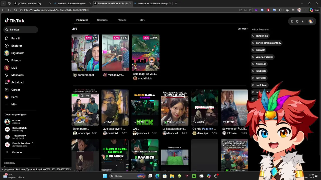The height and width of the screenshot is (180, 321).
Task: Search suggestion dan29osp
Action: (260, 85)
